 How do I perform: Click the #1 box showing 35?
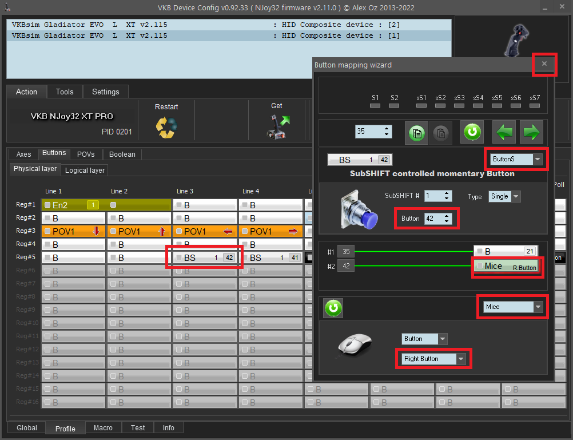coord(346,252)
